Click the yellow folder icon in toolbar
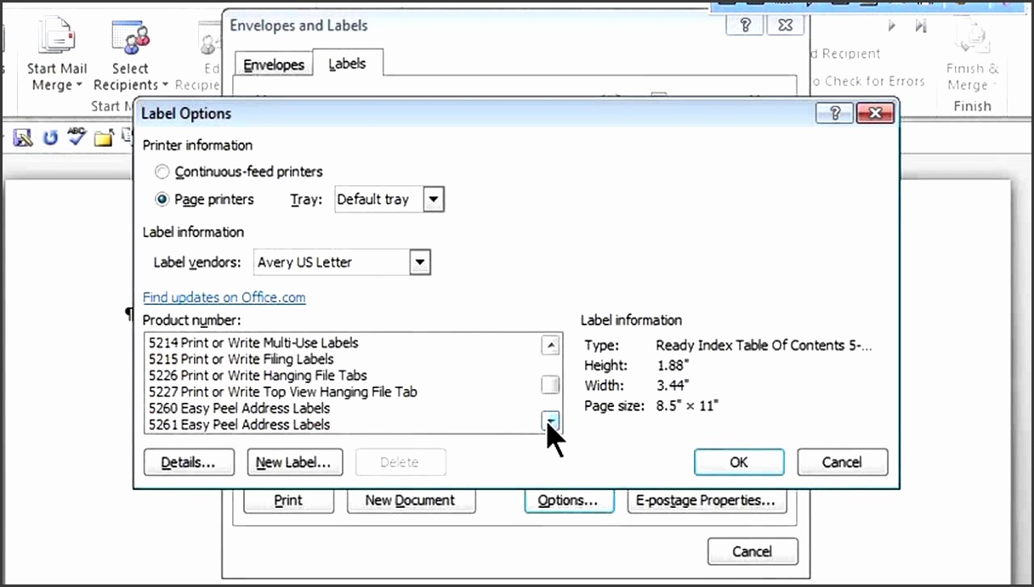 (104, 138)
